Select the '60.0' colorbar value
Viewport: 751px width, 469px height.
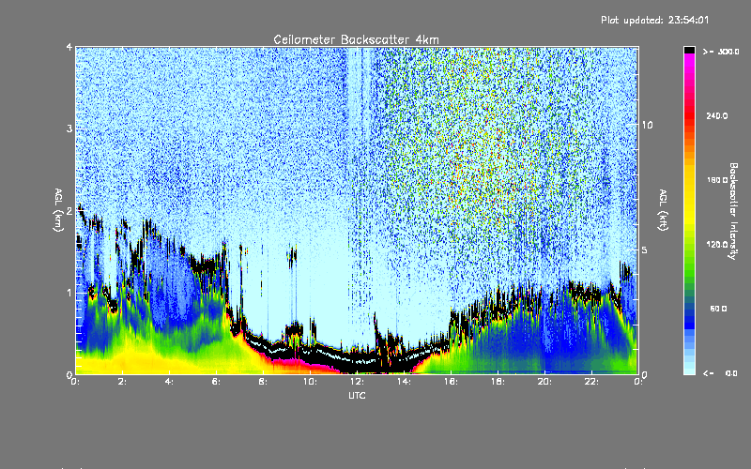pos(718,309)
